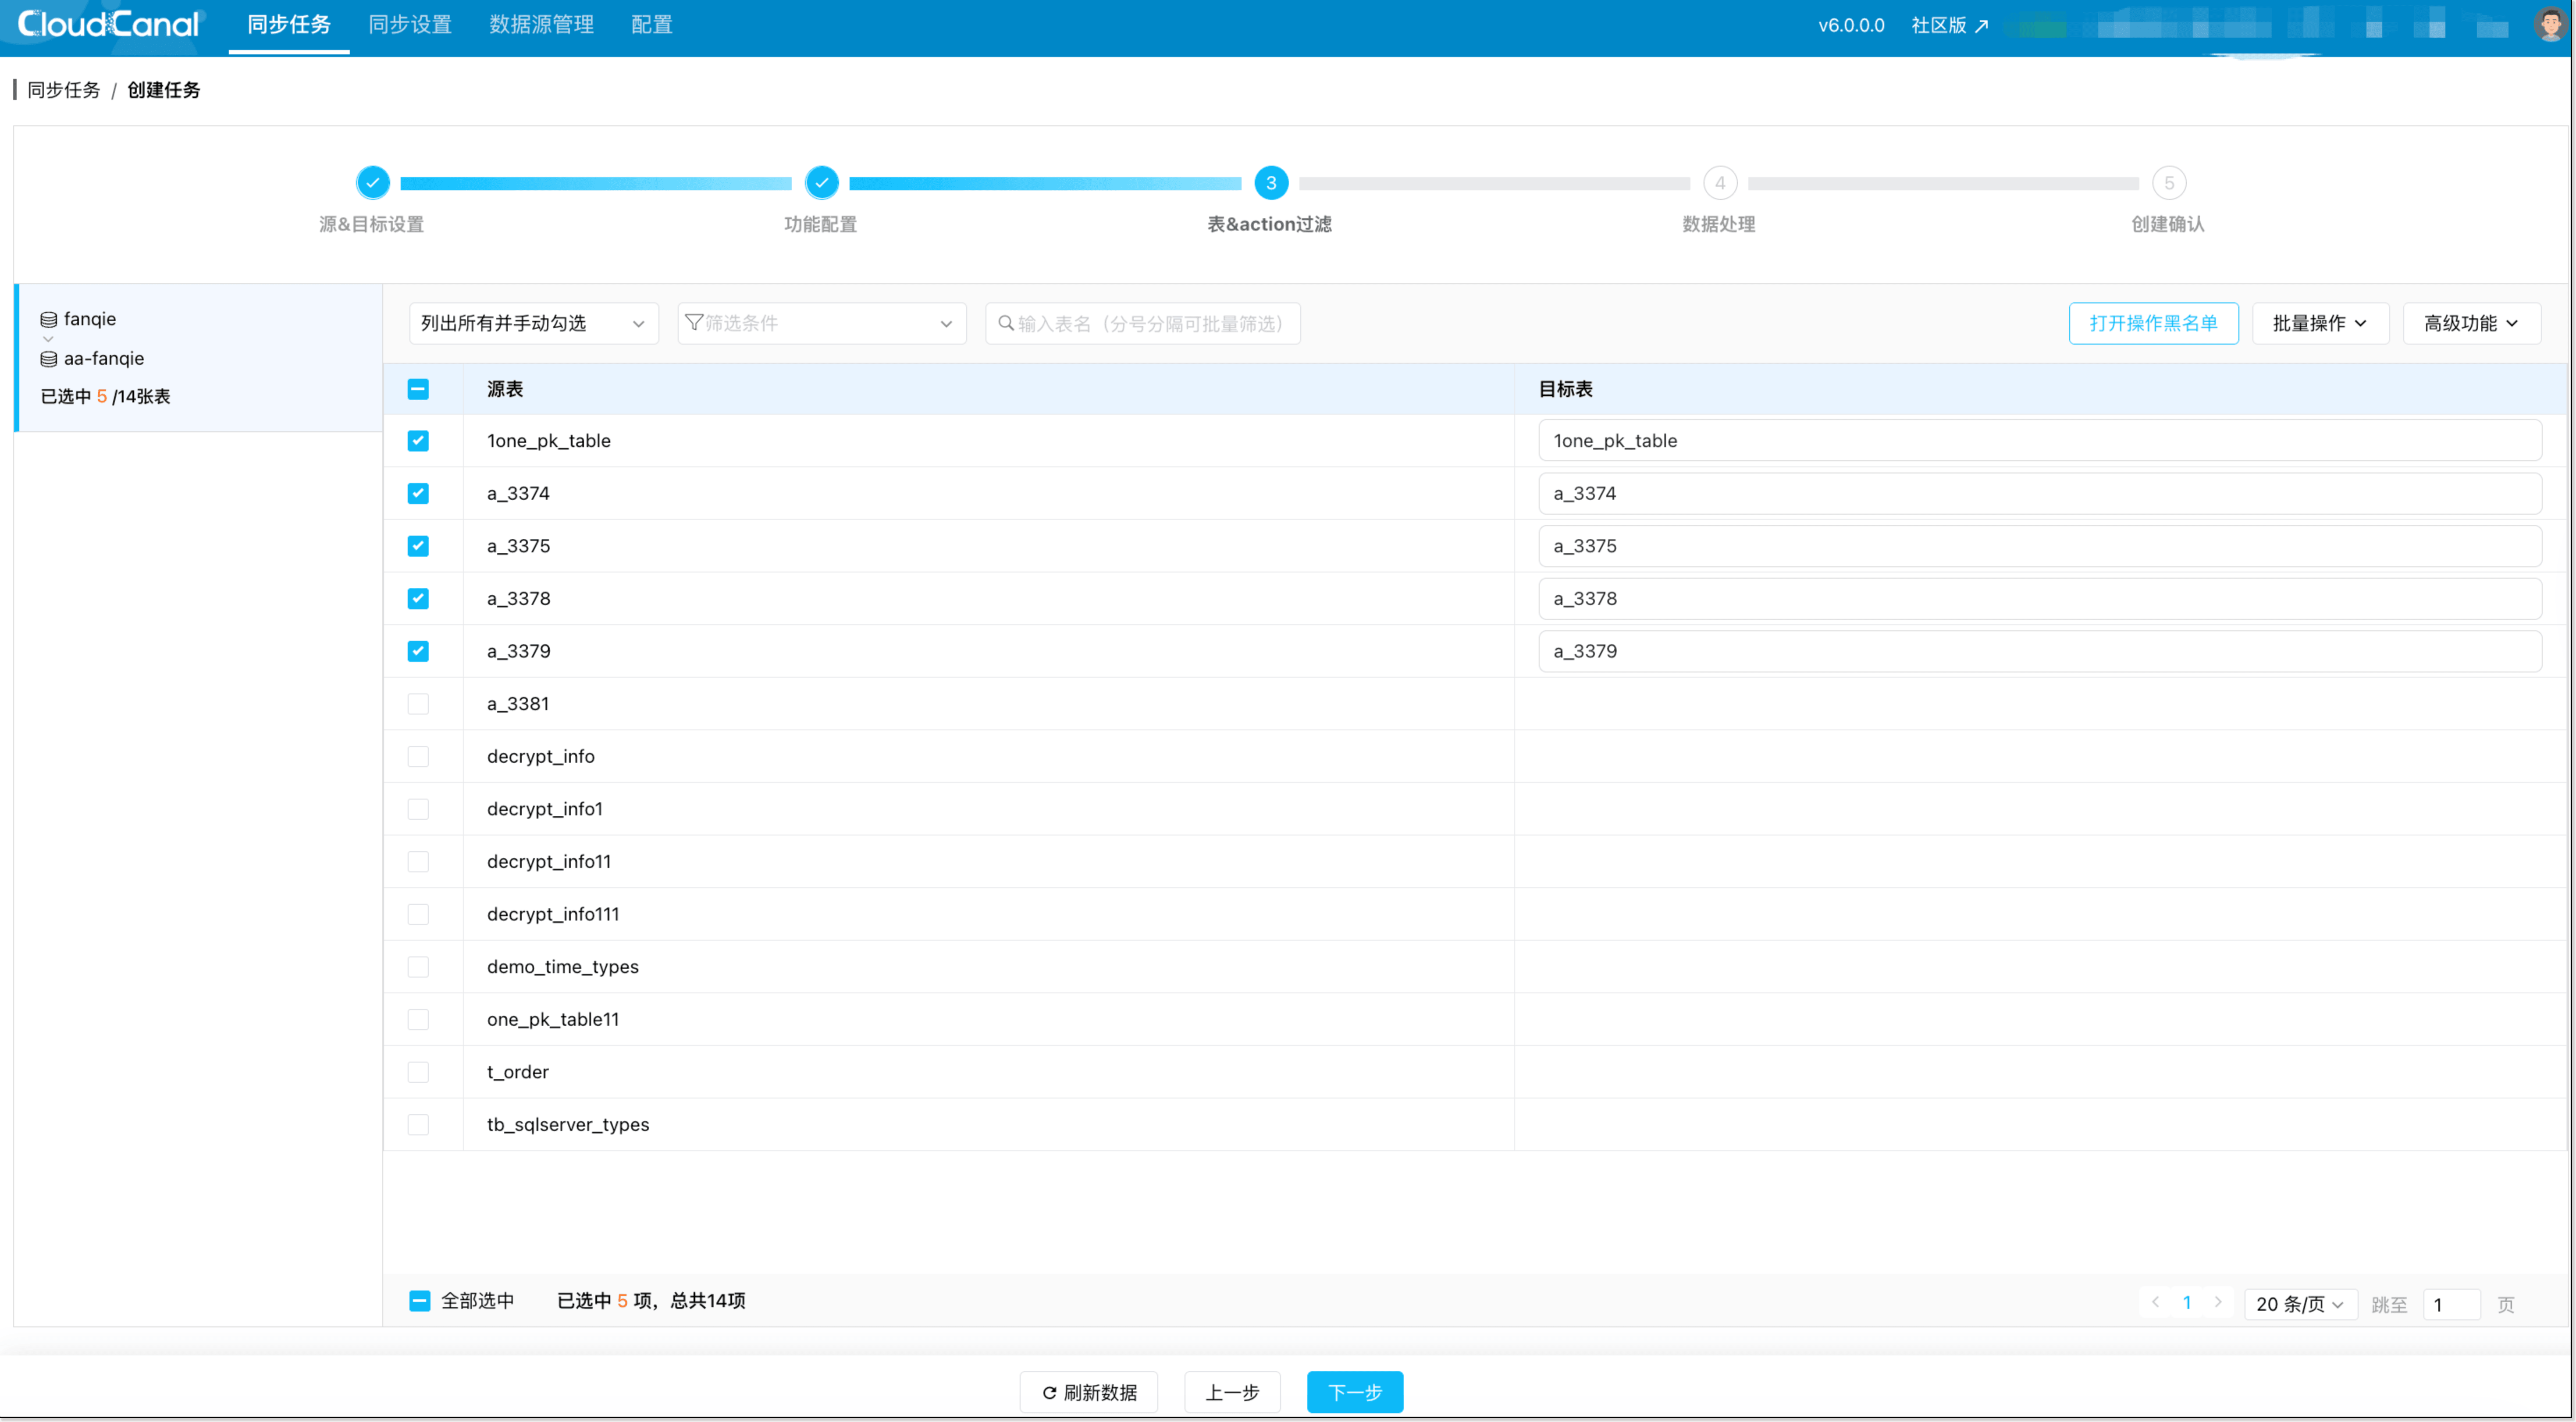Click the 1one_pk_table target table field

[2040, 441]
